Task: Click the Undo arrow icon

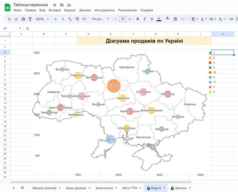Action: (9, 19)
